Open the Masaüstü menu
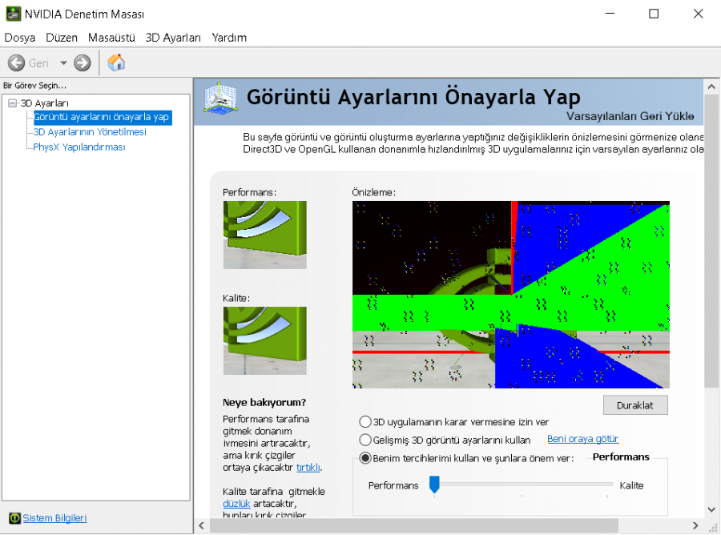 point(111,38)
